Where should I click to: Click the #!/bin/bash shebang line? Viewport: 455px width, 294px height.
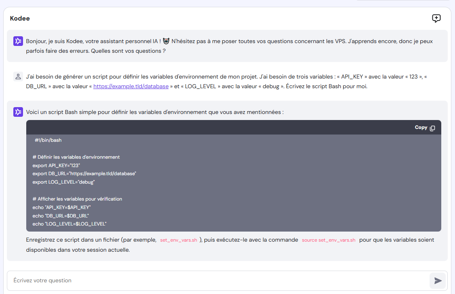(48, 140)
